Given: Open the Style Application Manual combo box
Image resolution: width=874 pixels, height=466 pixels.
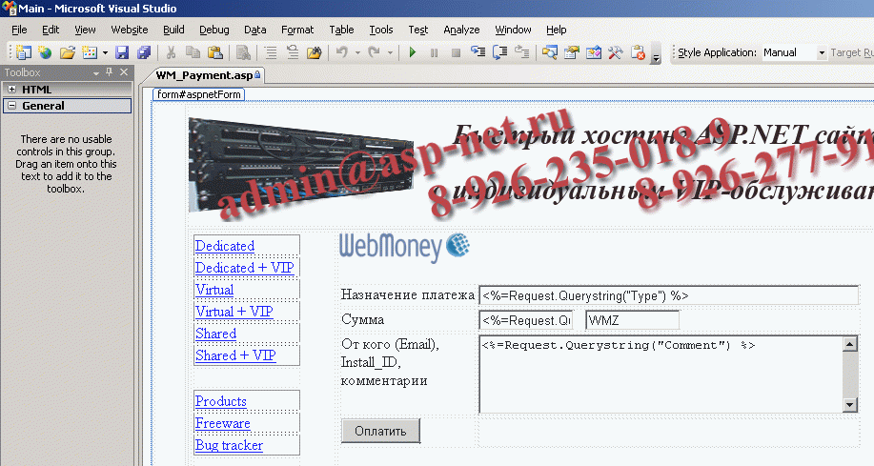Looking at the screenshot, I should click(794, 52).
